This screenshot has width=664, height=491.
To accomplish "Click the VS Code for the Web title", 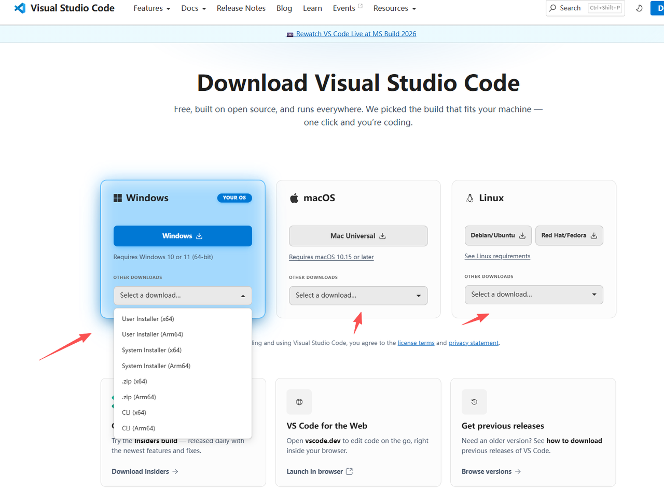I will coord(327,426).
